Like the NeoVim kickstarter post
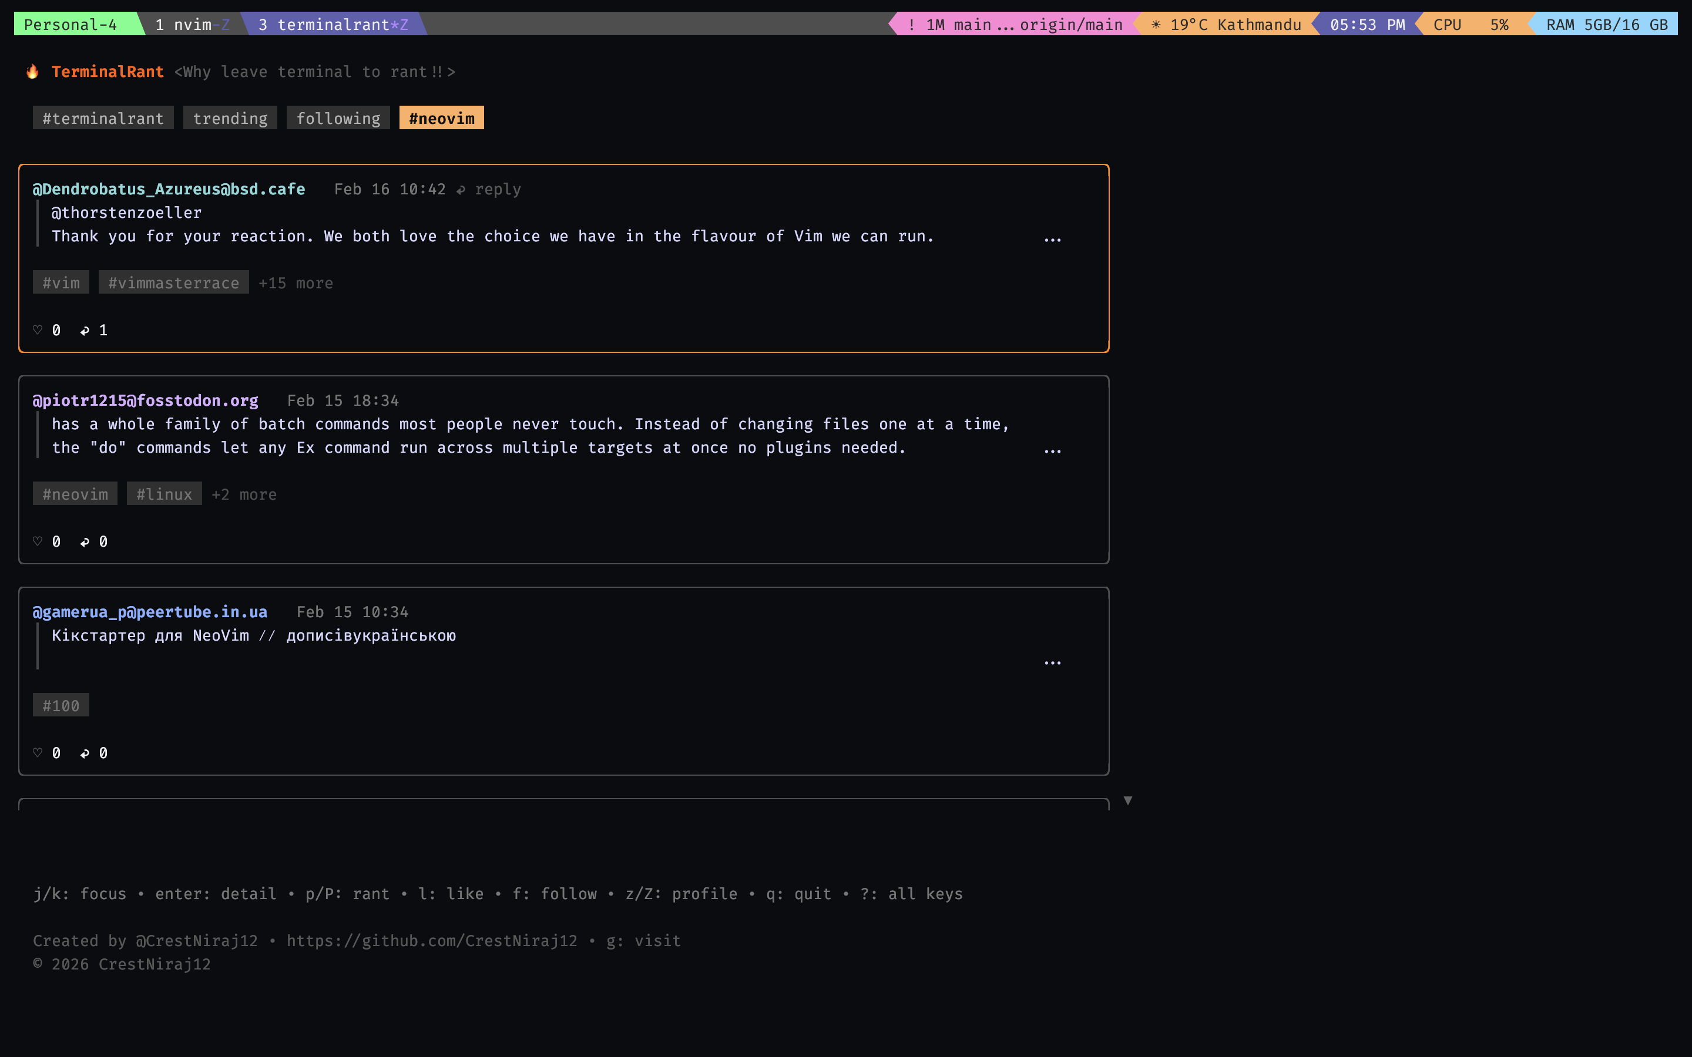This screenshot has width=1692, height=1057. (x=37, y=752)
